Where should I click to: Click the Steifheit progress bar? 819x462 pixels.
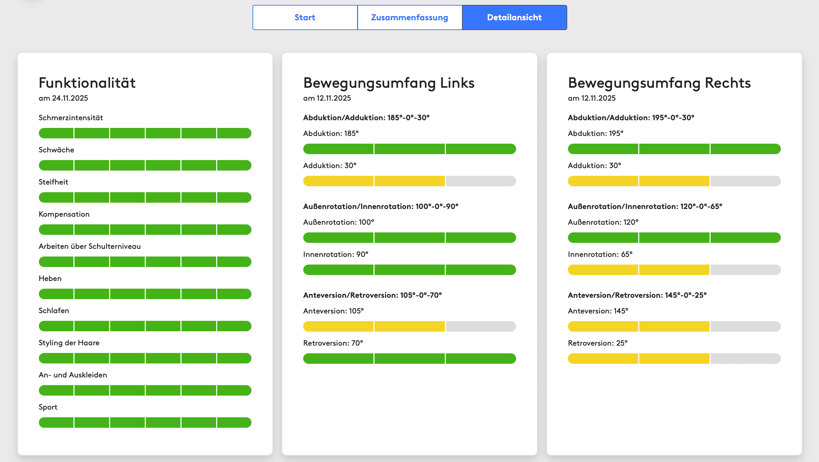(x=145, y=197)
